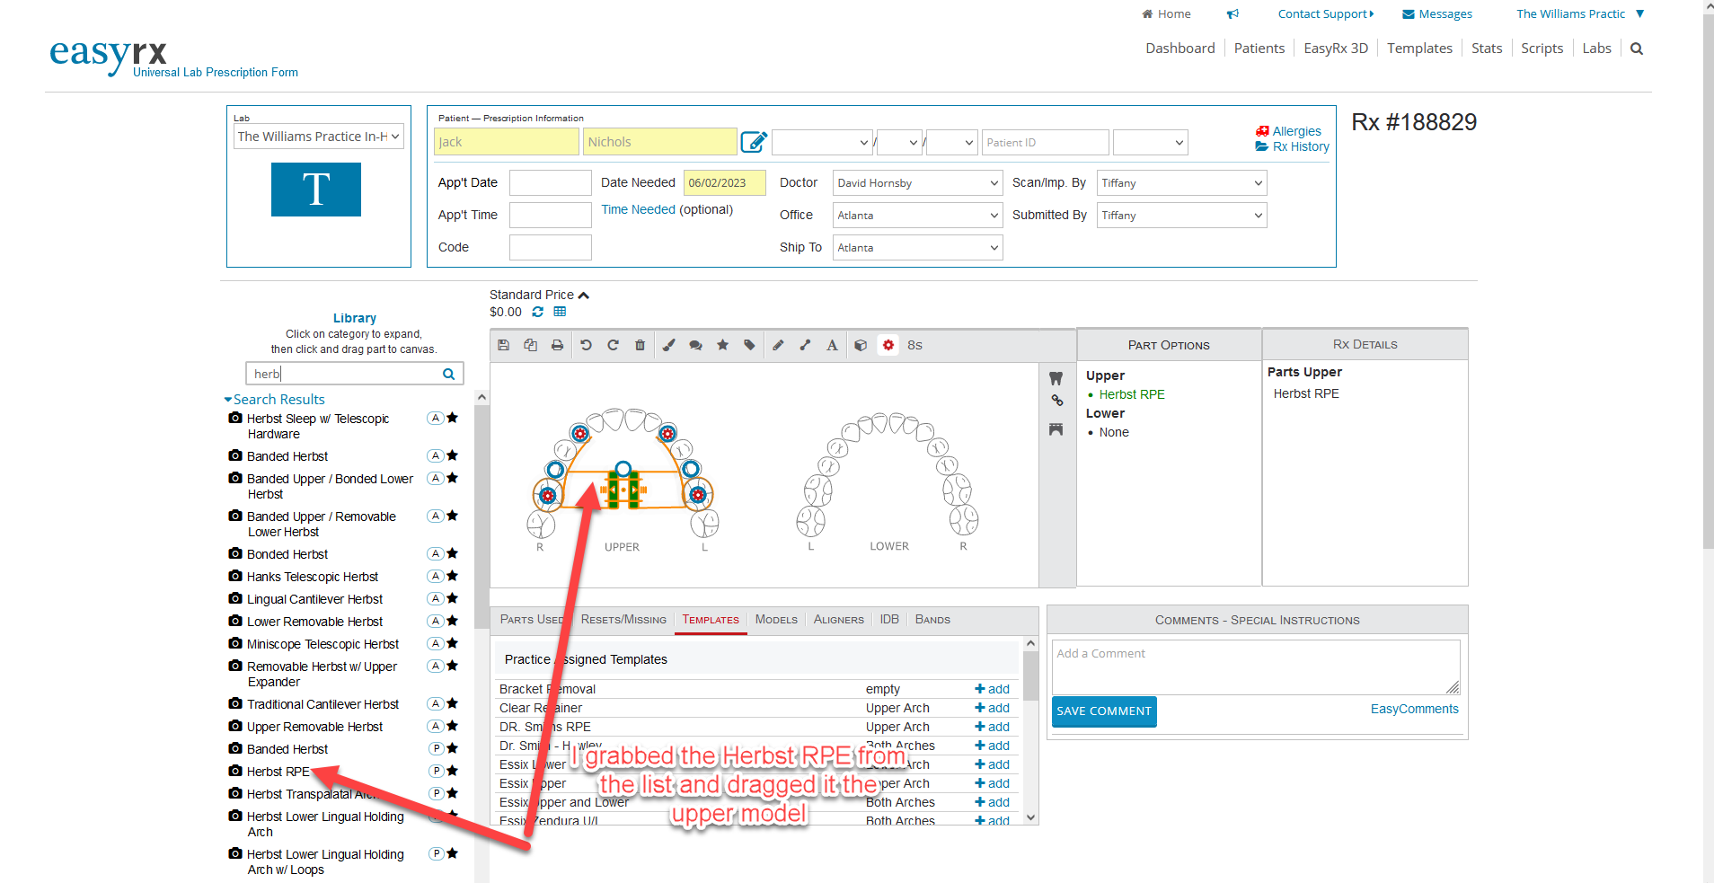The width and height of the screenshot is (1714, 883).
Task: Open the Doctor dropdown showing David Hornsby
Action: click(917, 183)
